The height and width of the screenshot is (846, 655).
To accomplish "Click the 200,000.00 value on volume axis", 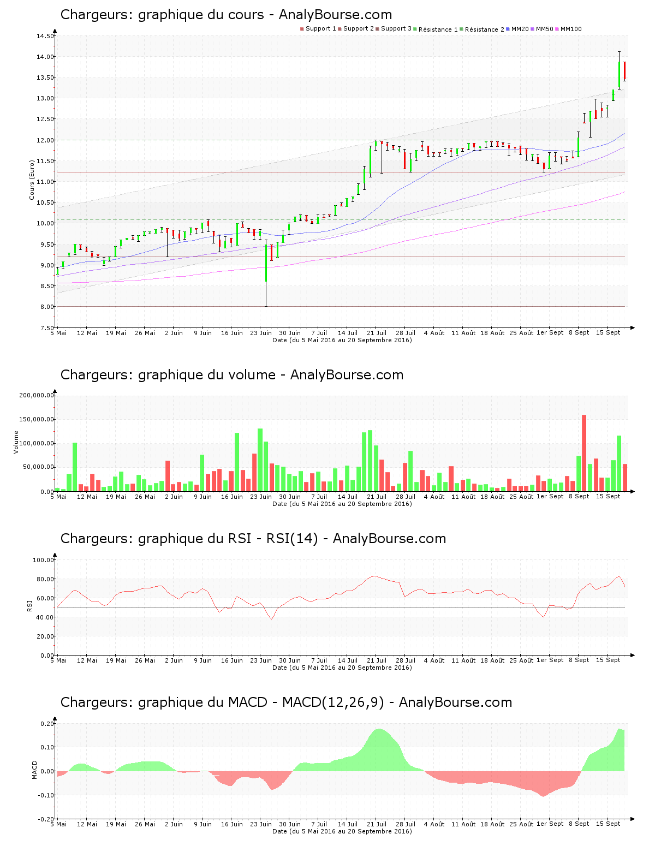I will [37, 396].
